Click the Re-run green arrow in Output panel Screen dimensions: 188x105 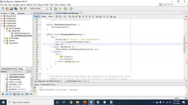click(x=35, y=87)
